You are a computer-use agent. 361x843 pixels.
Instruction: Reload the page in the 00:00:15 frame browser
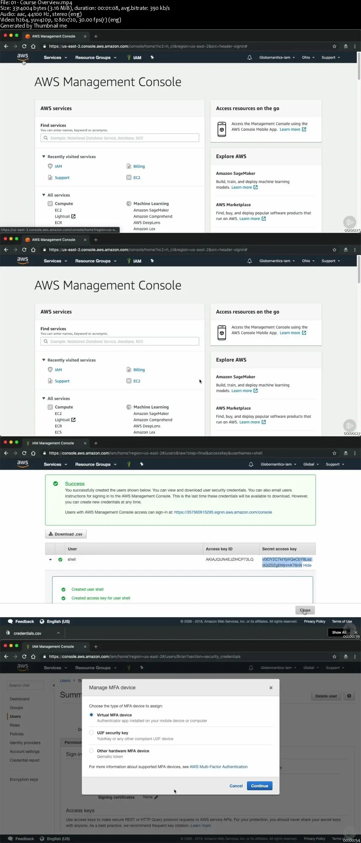[24, 46]
